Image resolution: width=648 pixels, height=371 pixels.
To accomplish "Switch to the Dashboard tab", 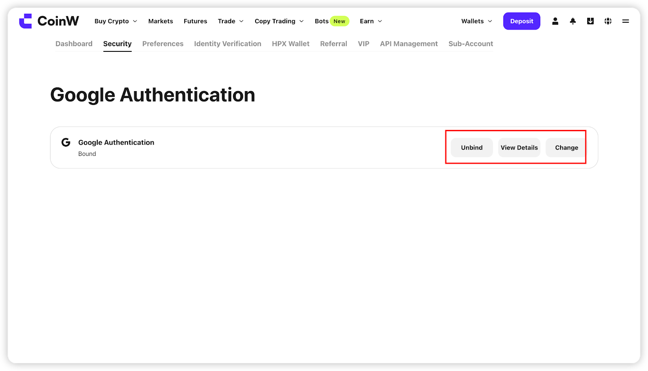I will 74,44.
